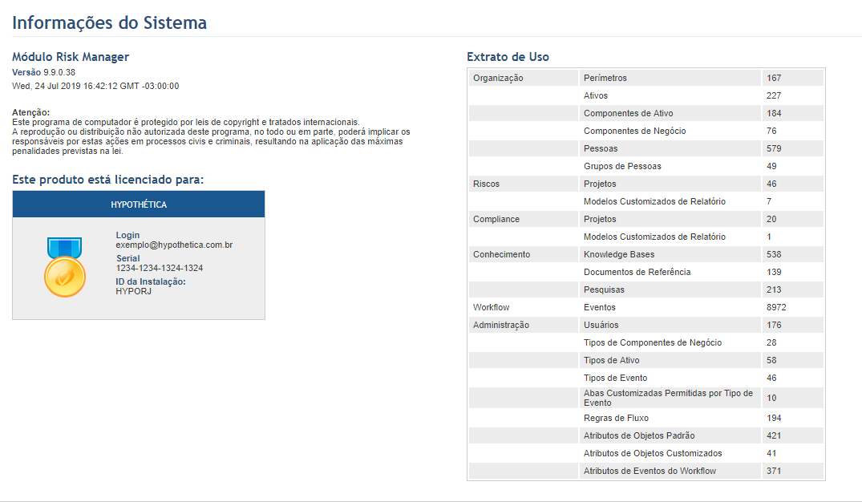Click the 'ID da Instalação:' label

click(151, 281)
